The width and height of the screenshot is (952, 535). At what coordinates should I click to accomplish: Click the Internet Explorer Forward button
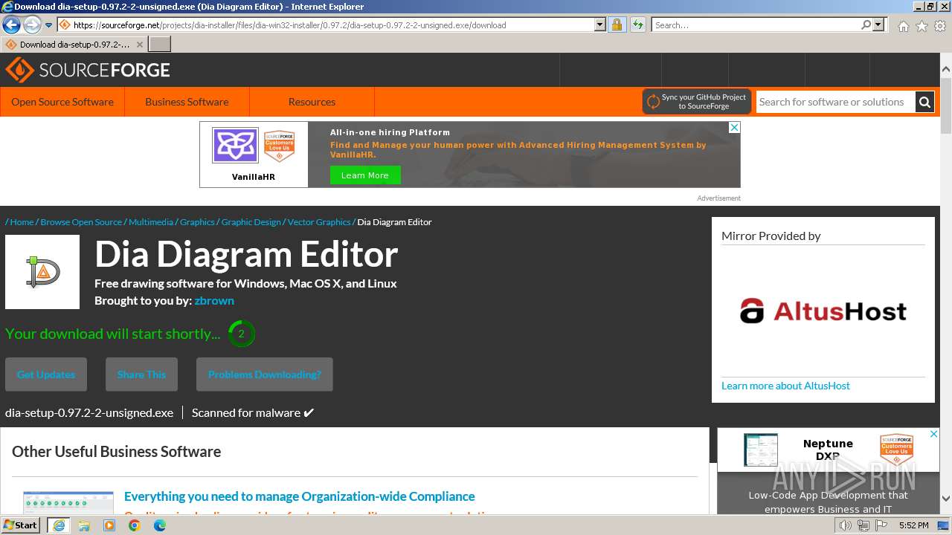coord(32,25)
